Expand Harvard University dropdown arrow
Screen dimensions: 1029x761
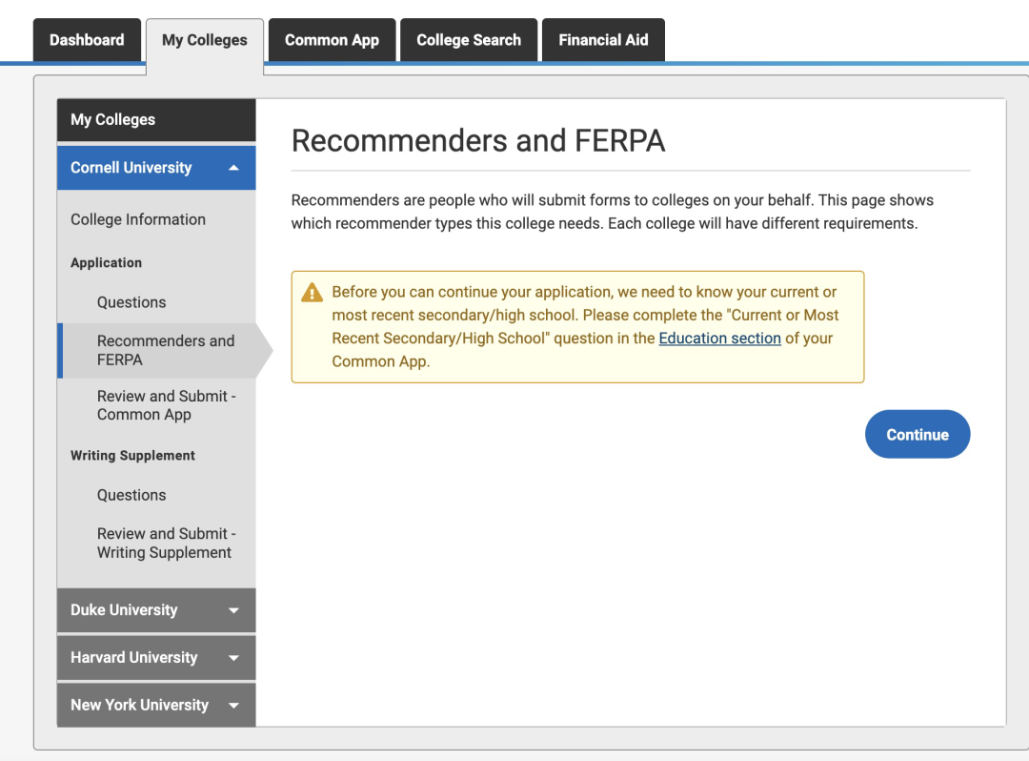click(233, 658)
